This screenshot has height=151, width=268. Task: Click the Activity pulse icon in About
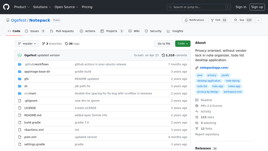tap(197, 111)
